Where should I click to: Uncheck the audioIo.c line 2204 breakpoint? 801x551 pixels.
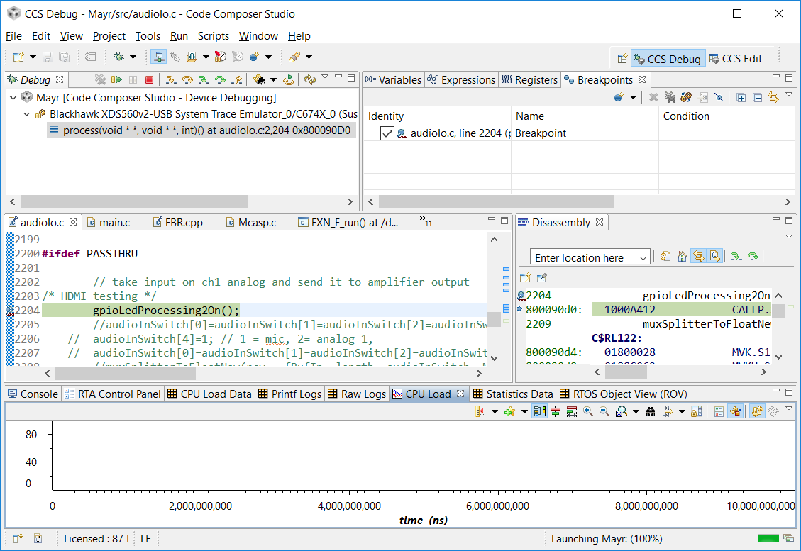pos(387,133)
